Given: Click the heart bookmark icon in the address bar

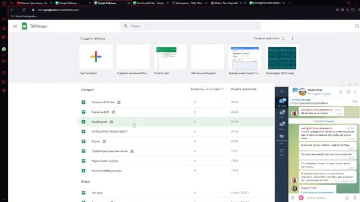Looking at the screenshot, I should click(353, 10).
